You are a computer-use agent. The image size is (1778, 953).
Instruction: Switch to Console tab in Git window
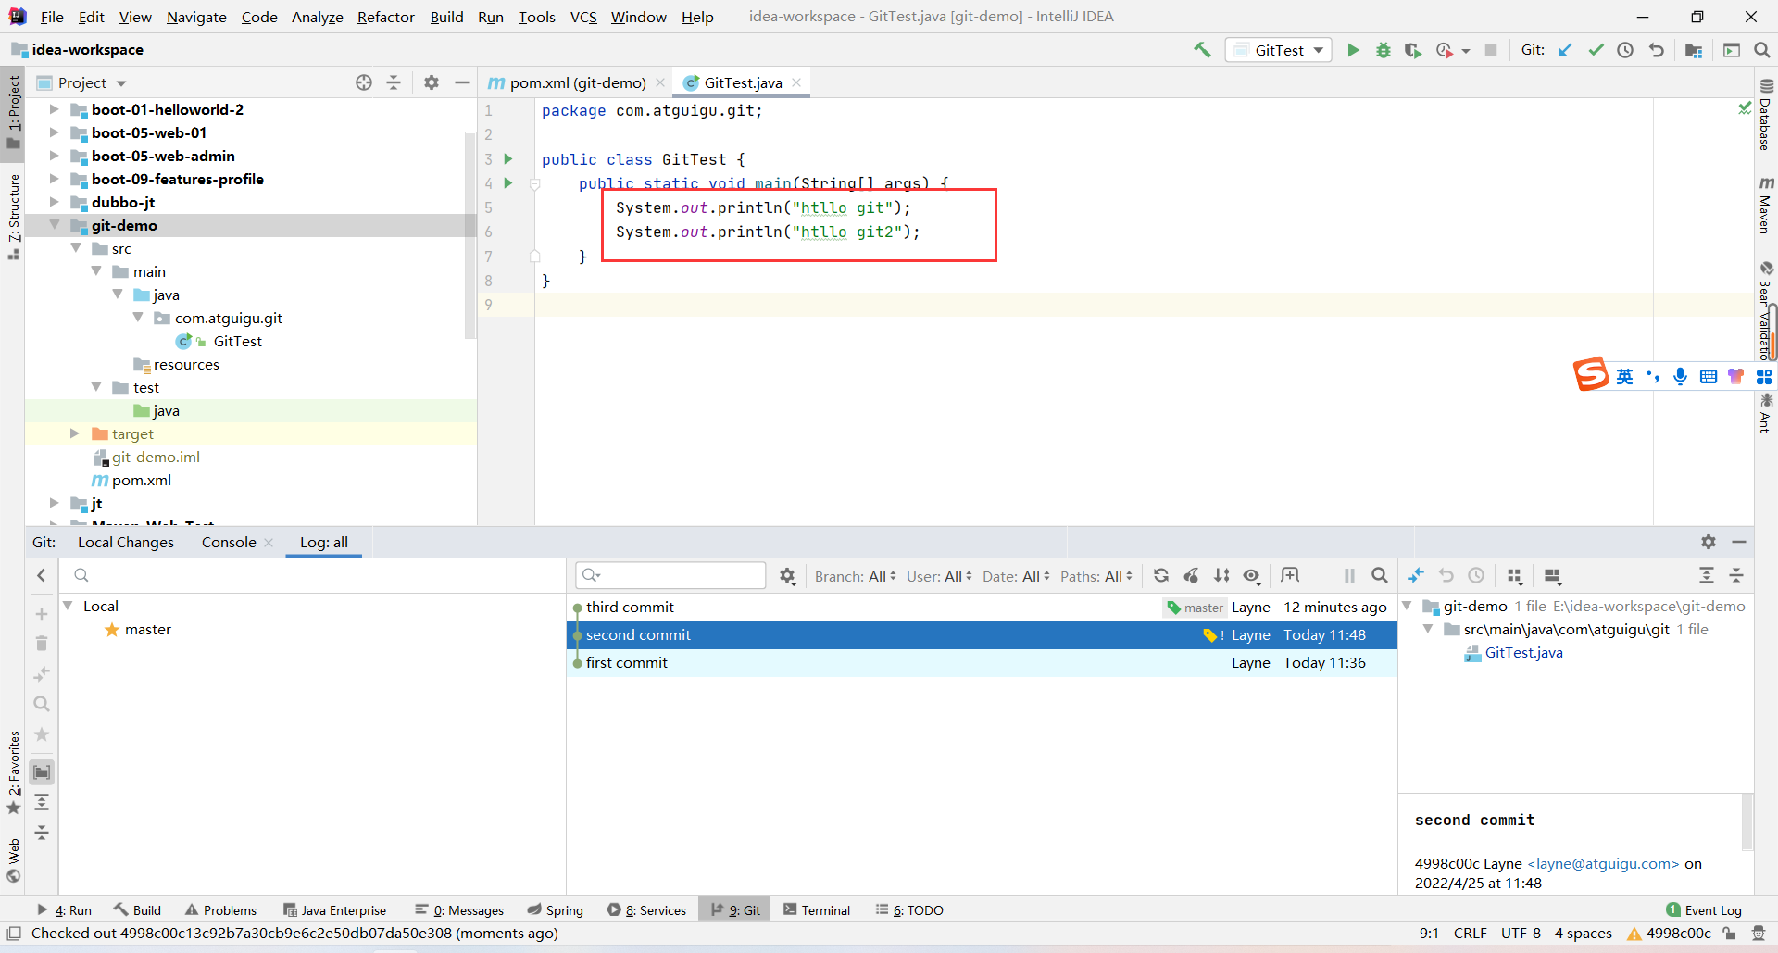pos(229,542)
